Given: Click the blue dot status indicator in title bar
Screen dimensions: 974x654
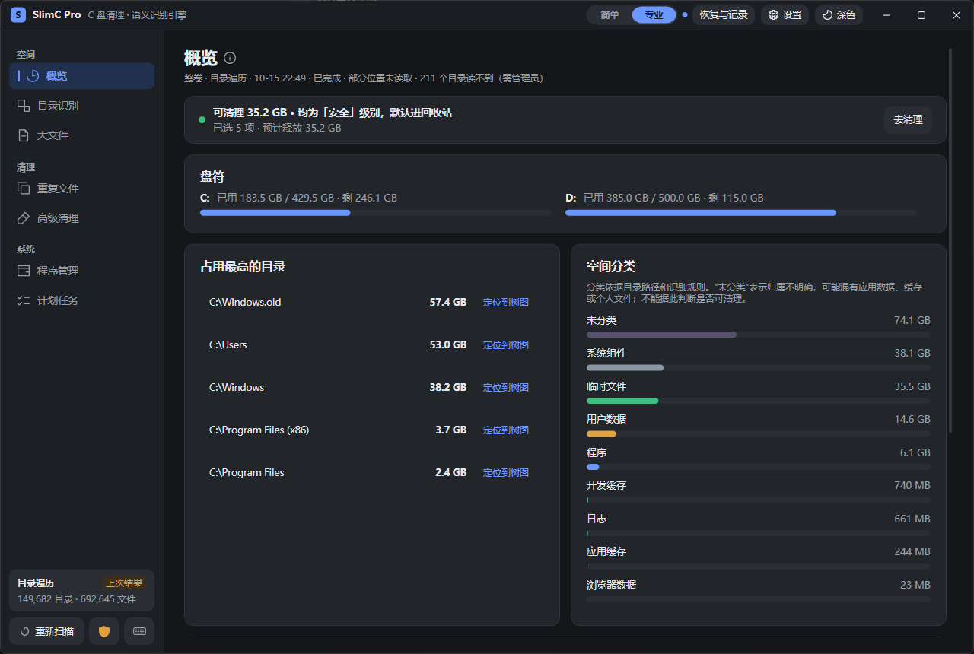Looking at the screenshot, I should [x=685, y=15].
